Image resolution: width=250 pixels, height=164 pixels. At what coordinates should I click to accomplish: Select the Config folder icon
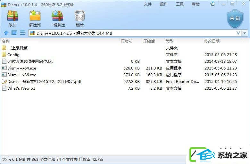tap(4, 54)
